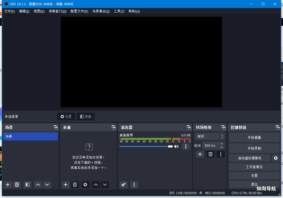Open scene filters icon in Scenes panel

point(27,185)
